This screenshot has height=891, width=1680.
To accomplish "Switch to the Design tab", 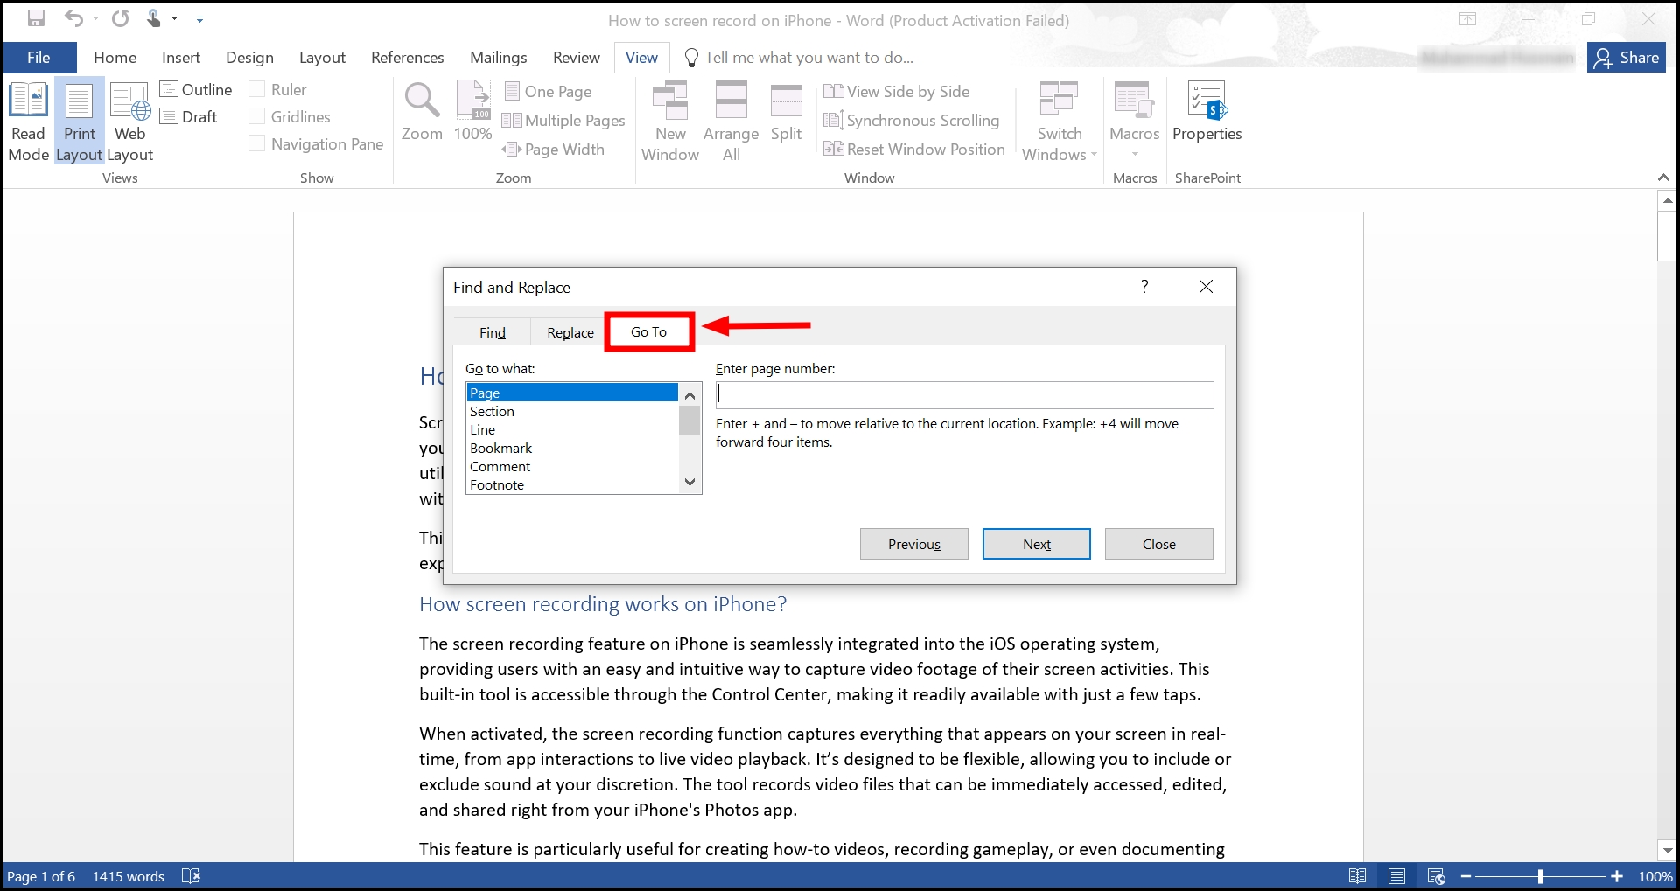I will [x=249, y=58].
